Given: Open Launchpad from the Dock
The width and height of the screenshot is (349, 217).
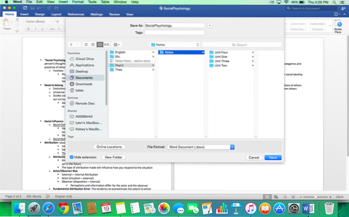Looking at the screenshot, I should (34, 207).
